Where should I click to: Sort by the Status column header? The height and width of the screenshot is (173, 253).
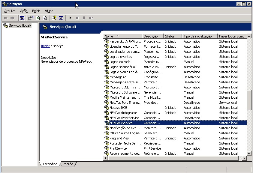point(173,36)
